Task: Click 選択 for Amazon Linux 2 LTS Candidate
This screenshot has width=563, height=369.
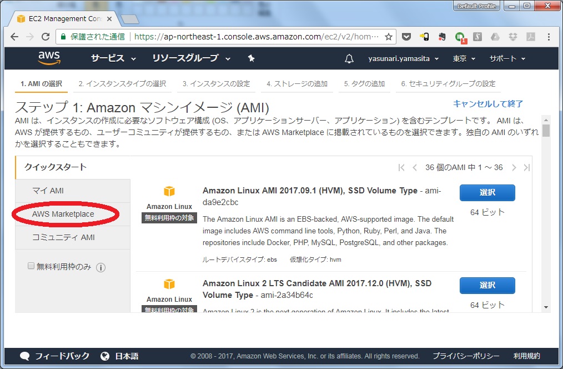Action: [487, 285]
